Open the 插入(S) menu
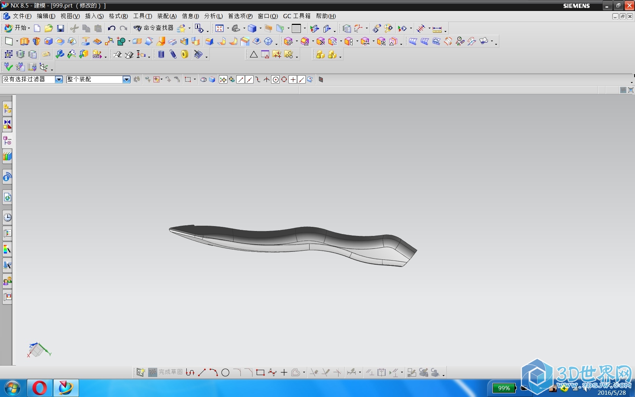This screenshot has width=635, height=397. (x=94, y=16)
